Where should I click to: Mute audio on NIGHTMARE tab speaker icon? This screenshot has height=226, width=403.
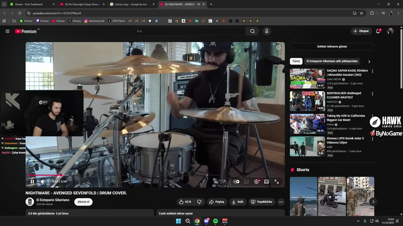(198, 4)
